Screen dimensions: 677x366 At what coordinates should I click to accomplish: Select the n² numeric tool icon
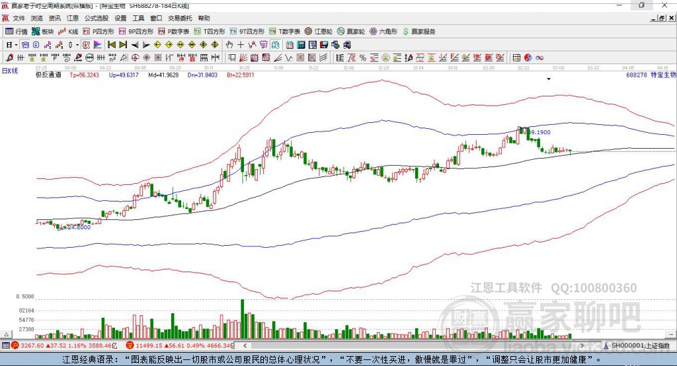112,58
